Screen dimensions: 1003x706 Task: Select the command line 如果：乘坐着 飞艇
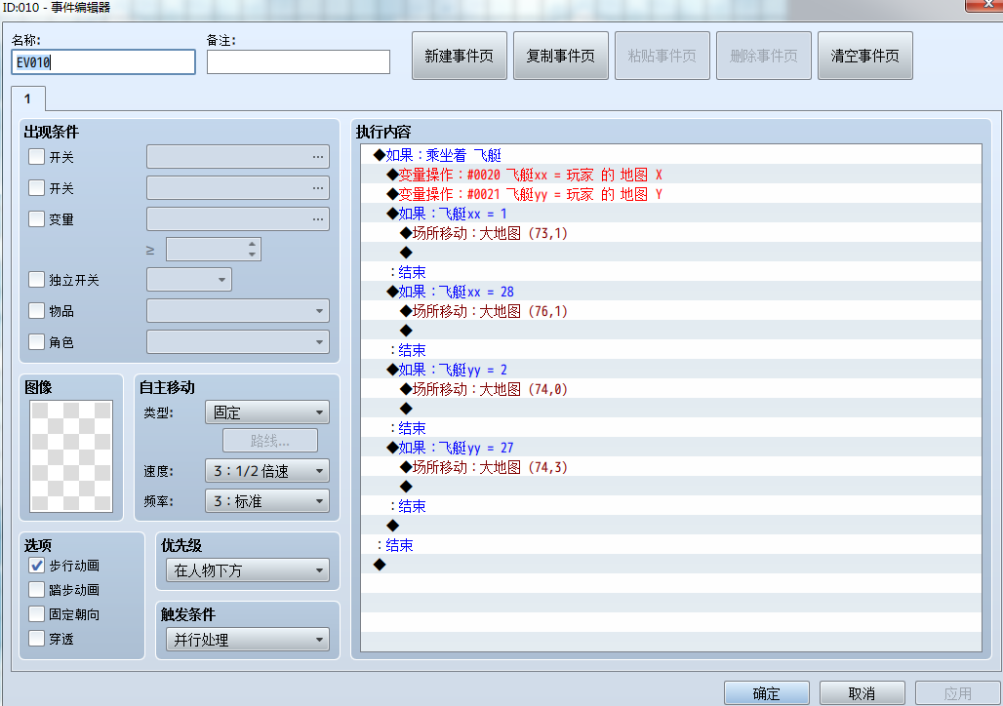[x=671, y=155]
